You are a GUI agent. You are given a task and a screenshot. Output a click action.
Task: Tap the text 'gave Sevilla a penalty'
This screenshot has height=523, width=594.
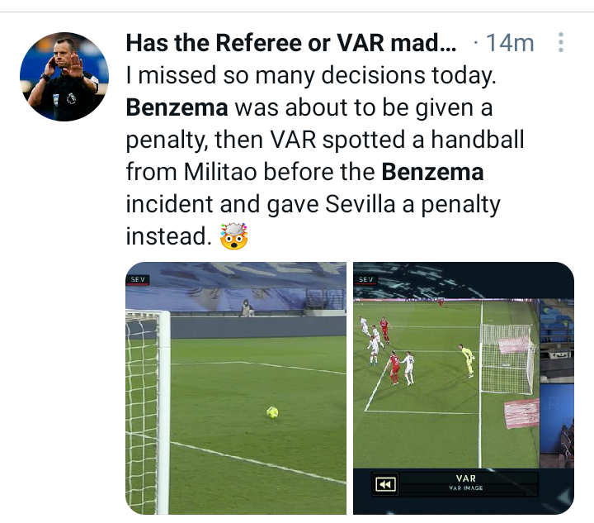[x=384, y=205]
